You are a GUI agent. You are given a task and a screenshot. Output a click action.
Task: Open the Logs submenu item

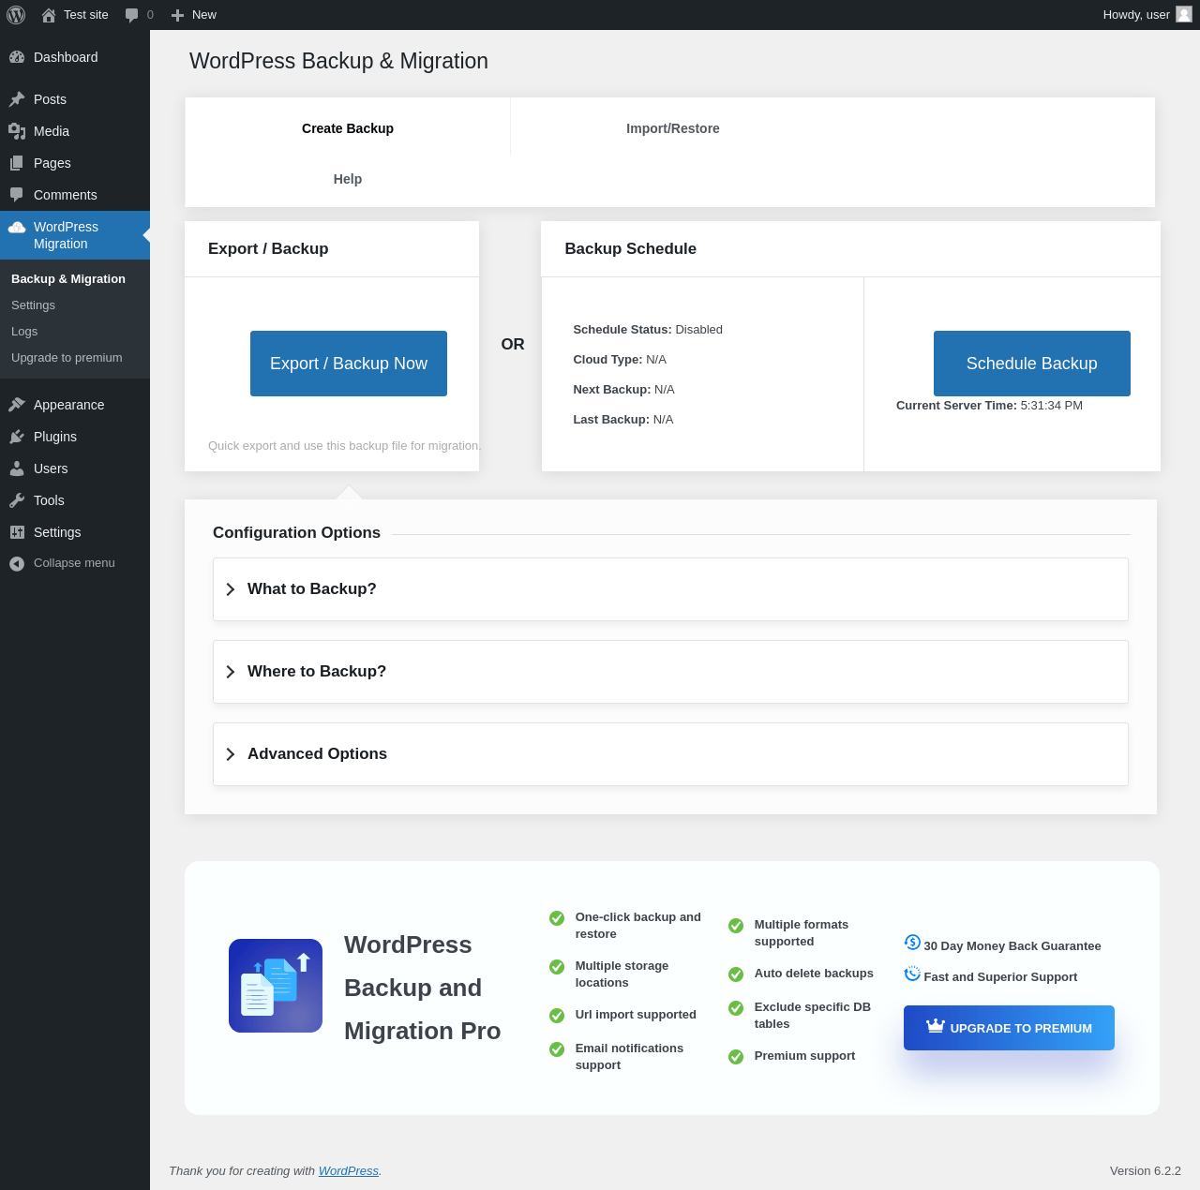pos(24,332)
